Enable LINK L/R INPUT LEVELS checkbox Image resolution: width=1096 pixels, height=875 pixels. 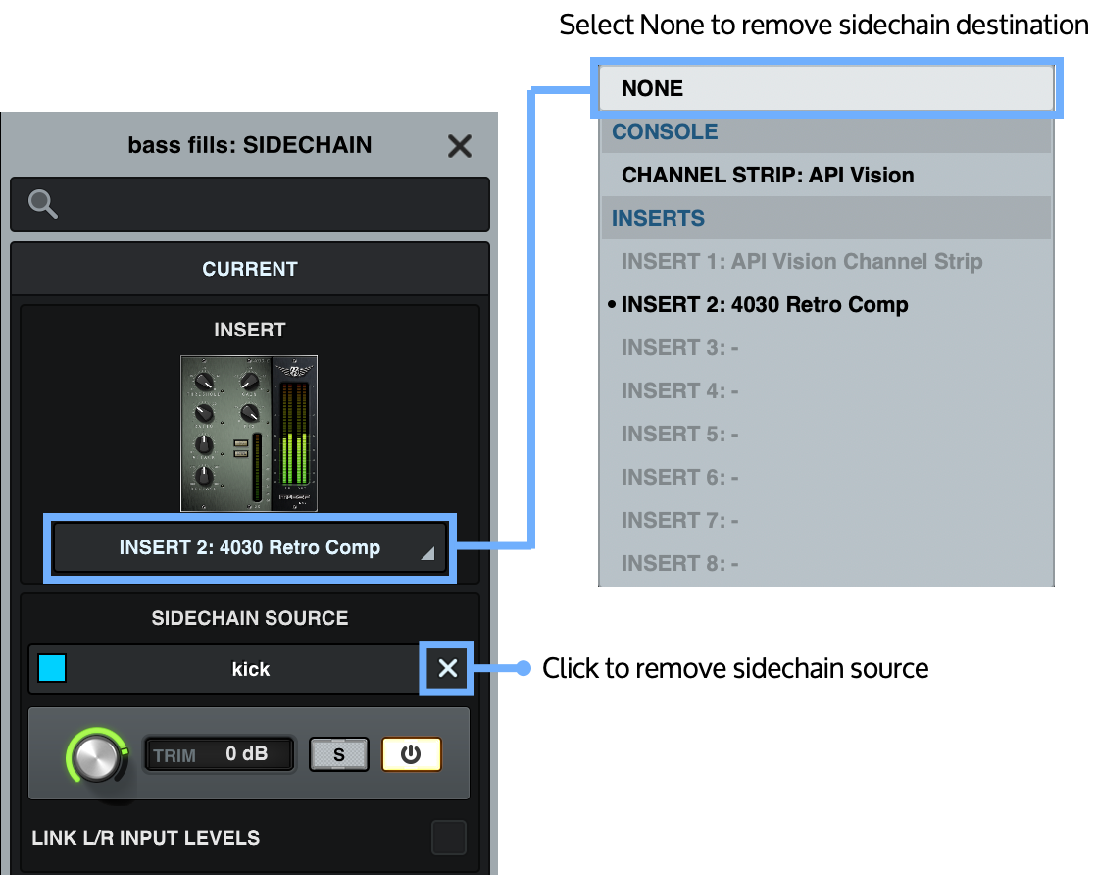pos(449,837)
